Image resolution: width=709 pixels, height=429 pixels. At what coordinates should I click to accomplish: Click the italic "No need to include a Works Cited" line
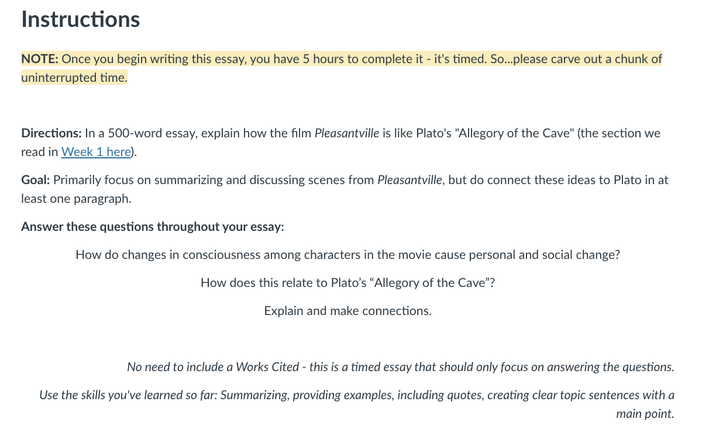coord(401,367)
